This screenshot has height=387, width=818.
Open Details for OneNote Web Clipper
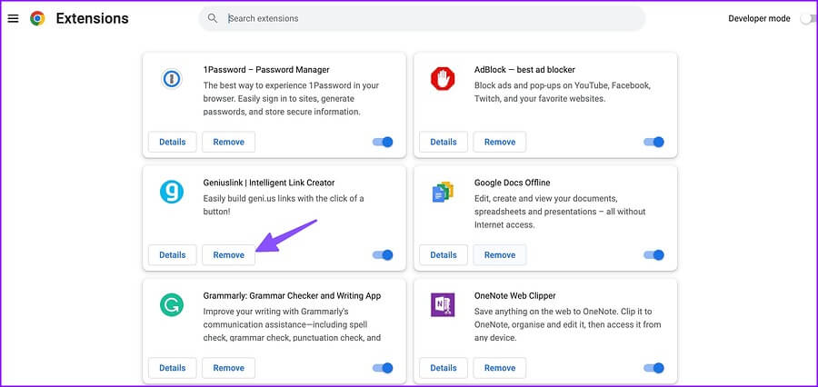click(x=444, y=368)
